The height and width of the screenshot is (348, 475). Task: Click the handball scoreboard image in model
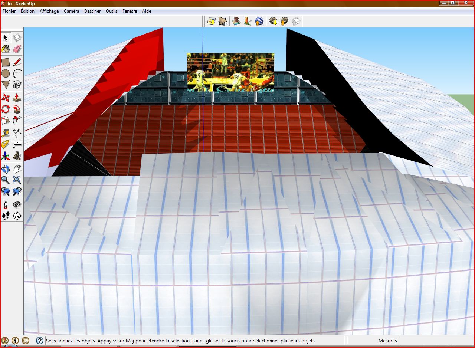230,72
